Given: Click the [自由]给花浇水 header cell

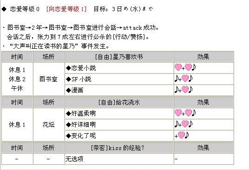Looking at the screenshot, I should click(x=119, y=102).
